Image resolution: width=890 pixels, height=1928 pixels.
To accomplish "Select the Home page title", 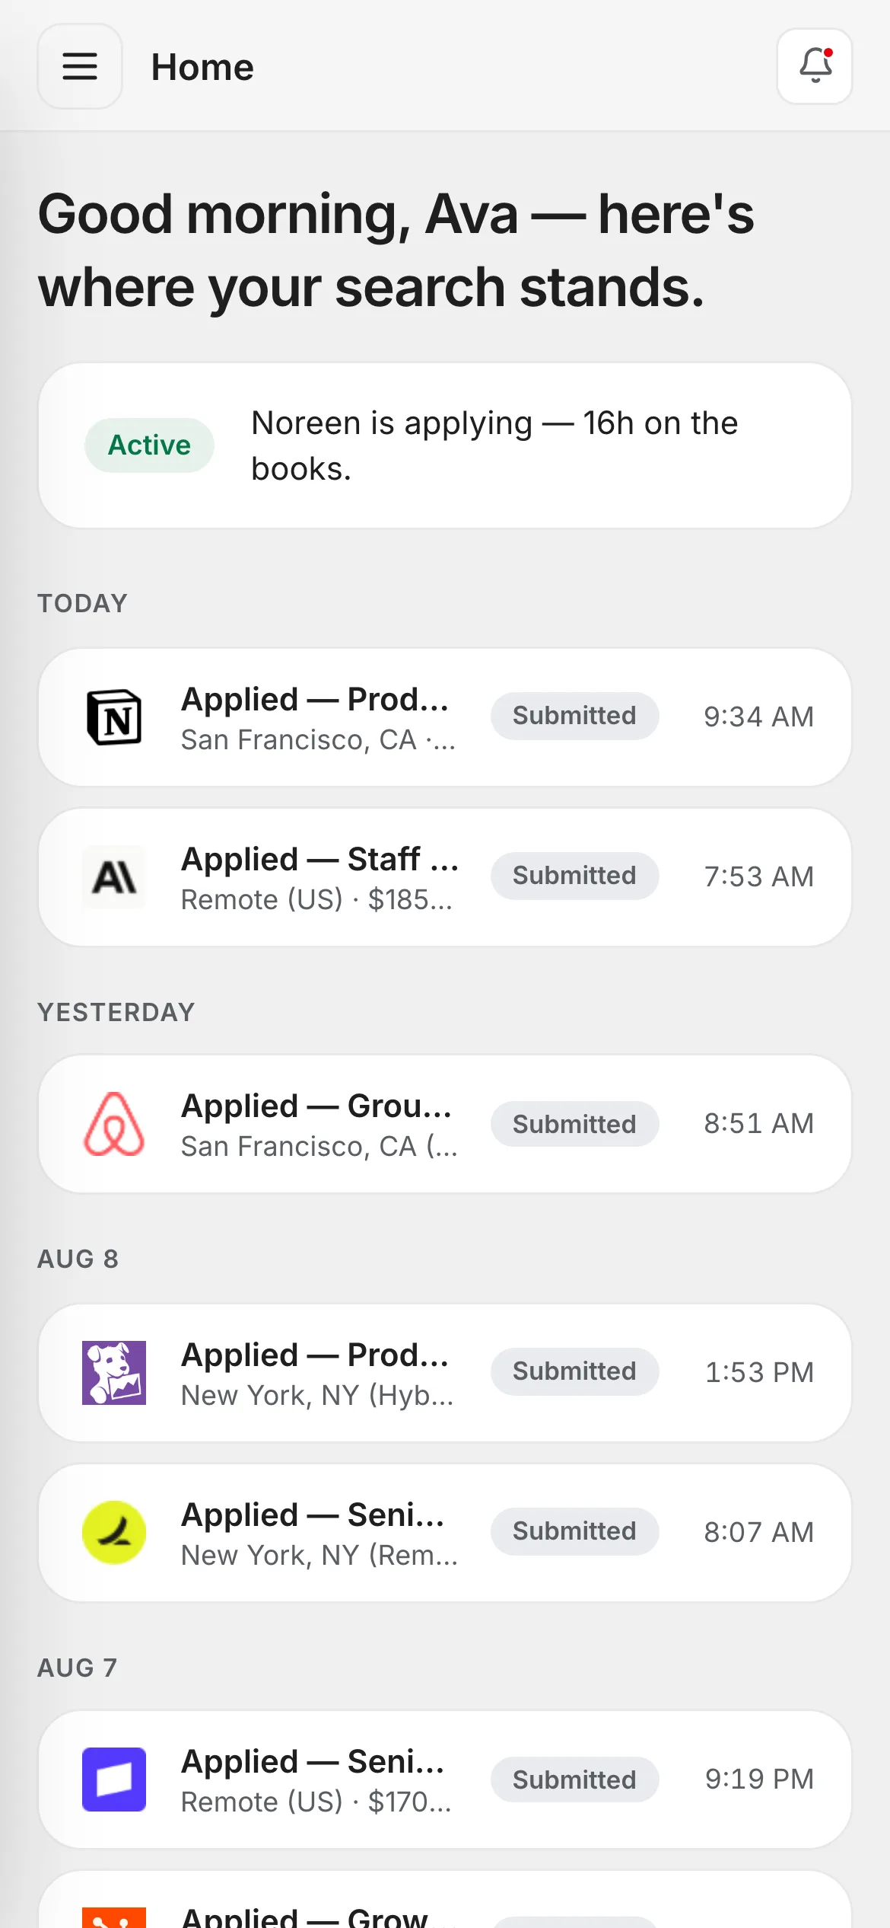I will click(202, 67).
